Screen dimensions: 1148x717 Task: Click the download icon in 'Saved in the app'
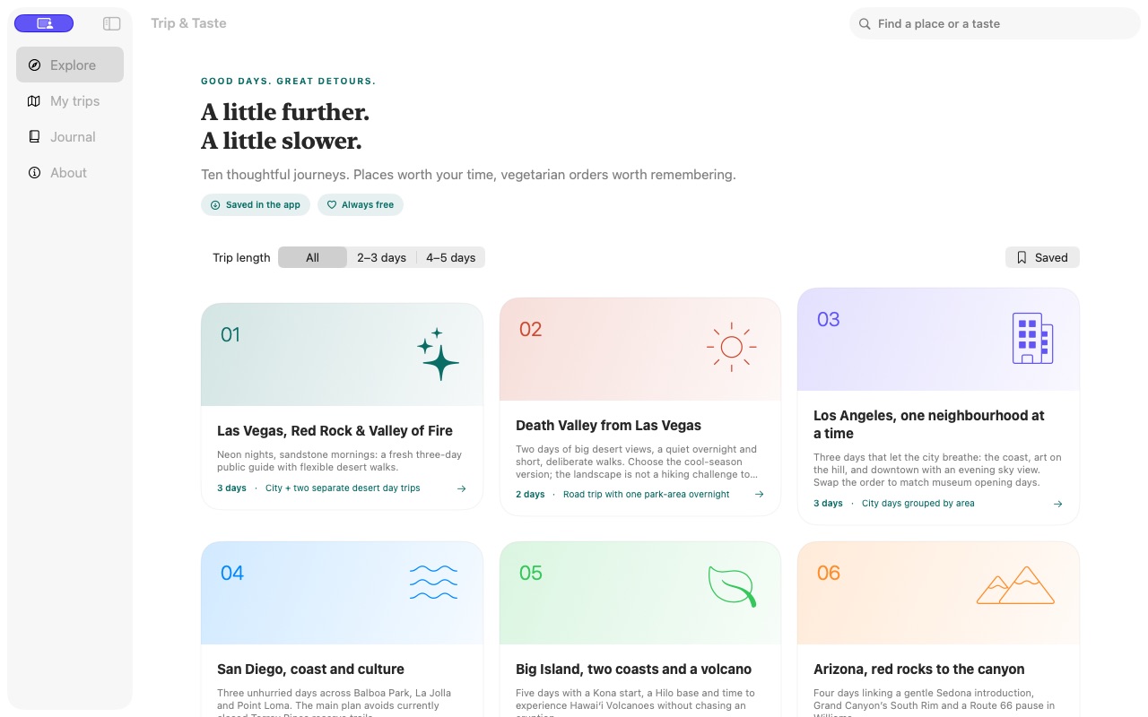[x=215, y=205]
